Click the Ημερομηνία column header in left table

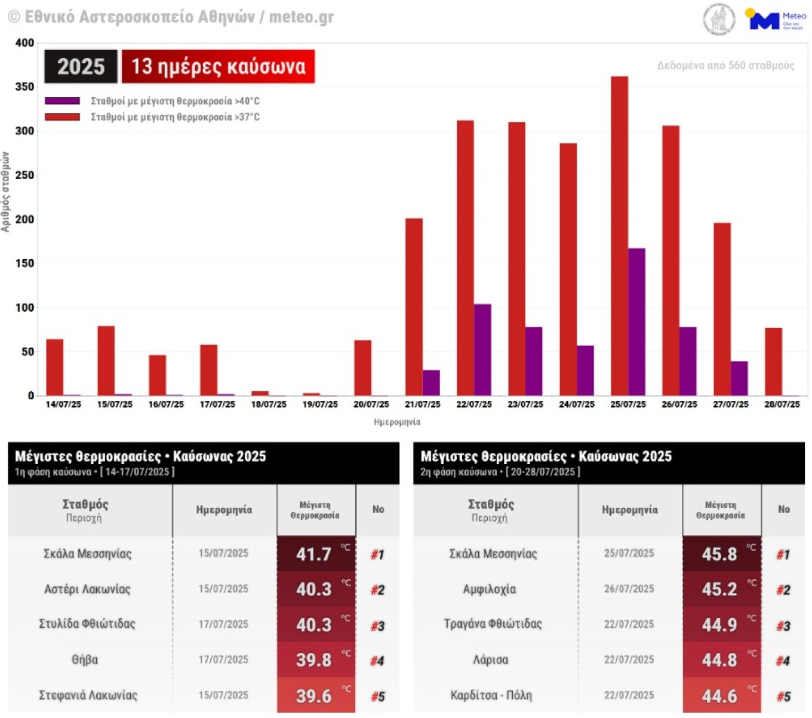(x=224, y=510)
